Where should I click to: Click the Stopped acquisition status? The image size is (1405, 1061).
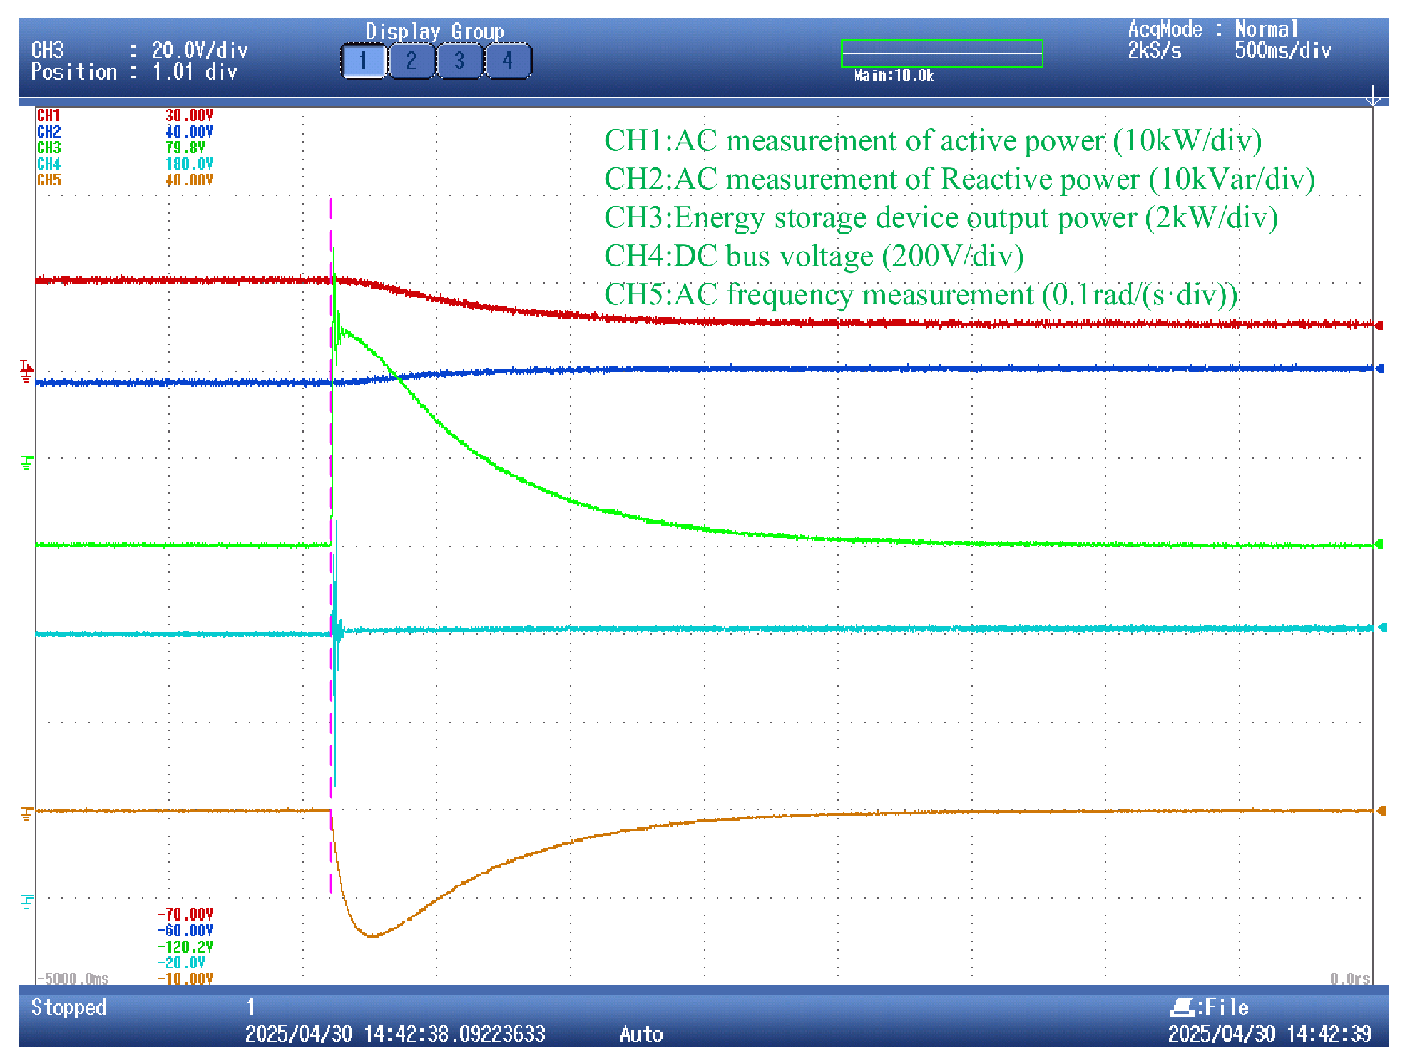point(68,1007)
